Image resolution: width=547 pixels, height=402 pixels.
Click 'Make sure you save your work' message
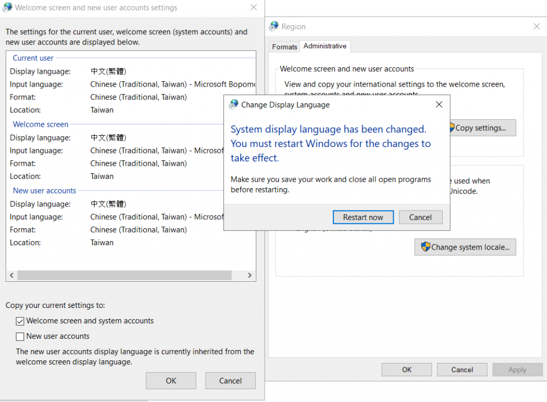coord(331,184)
